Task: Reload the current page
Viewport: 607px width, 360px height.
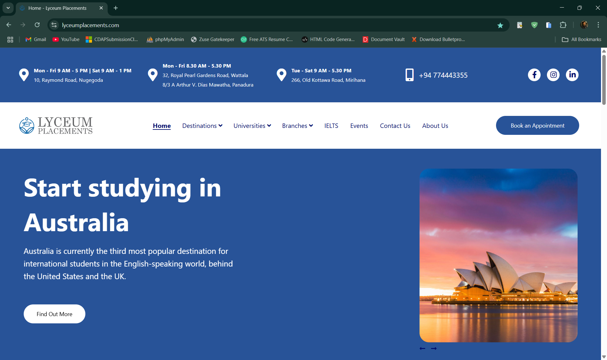Action: 37,25
